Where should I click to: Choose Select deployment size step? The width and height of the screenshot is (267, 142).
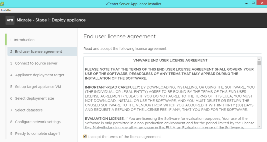(34, 99)
